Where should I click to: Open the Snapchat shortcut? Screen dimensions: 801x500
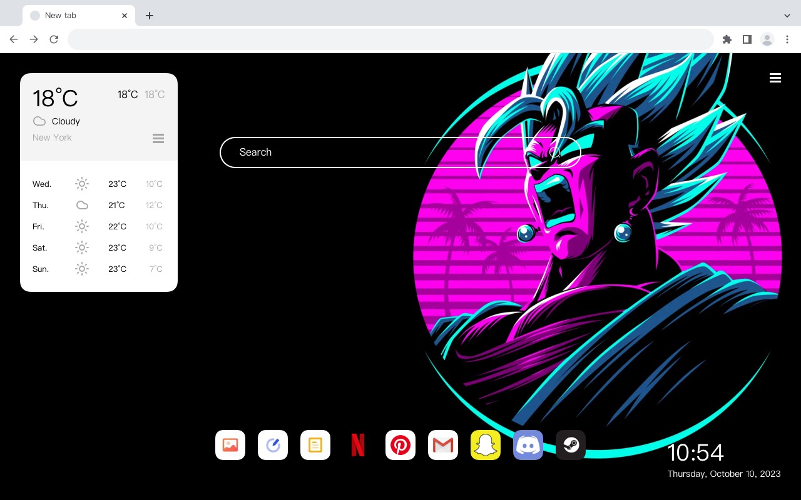pyautogui.click(x=486, y=445)
